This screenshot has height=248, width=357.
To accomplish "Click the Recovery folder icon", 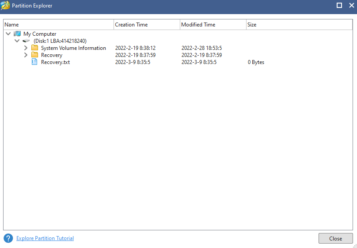I will (x=34, y=55).
